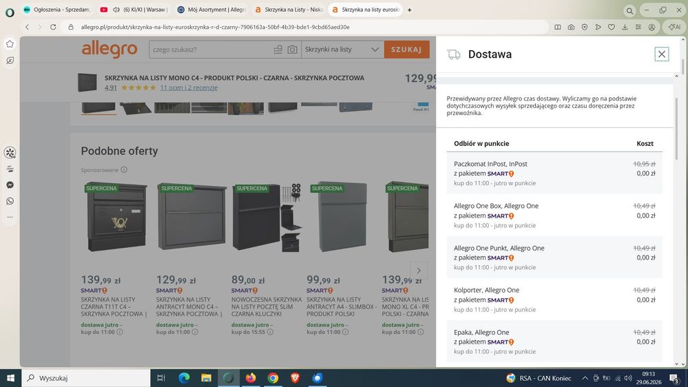Select Kolporter, Allegro One delivery row
Viewport: 688px width, 387px height.
(554, 300)
